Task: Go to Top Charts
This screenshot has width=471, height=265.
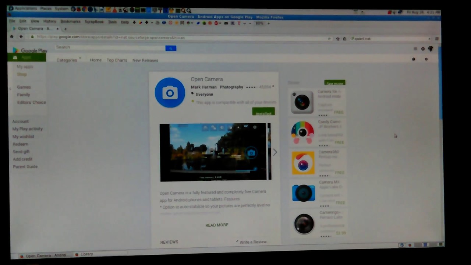Action: coord(117,60)
